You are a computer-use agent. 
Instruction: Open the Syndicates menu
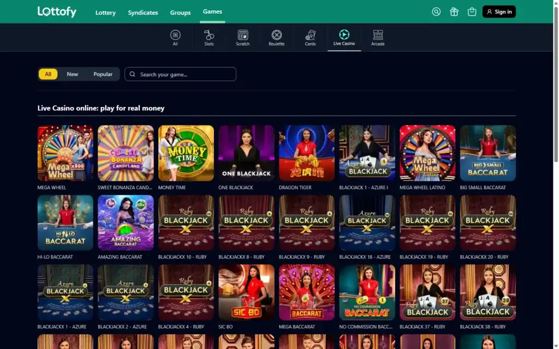(x=143, y=13)
